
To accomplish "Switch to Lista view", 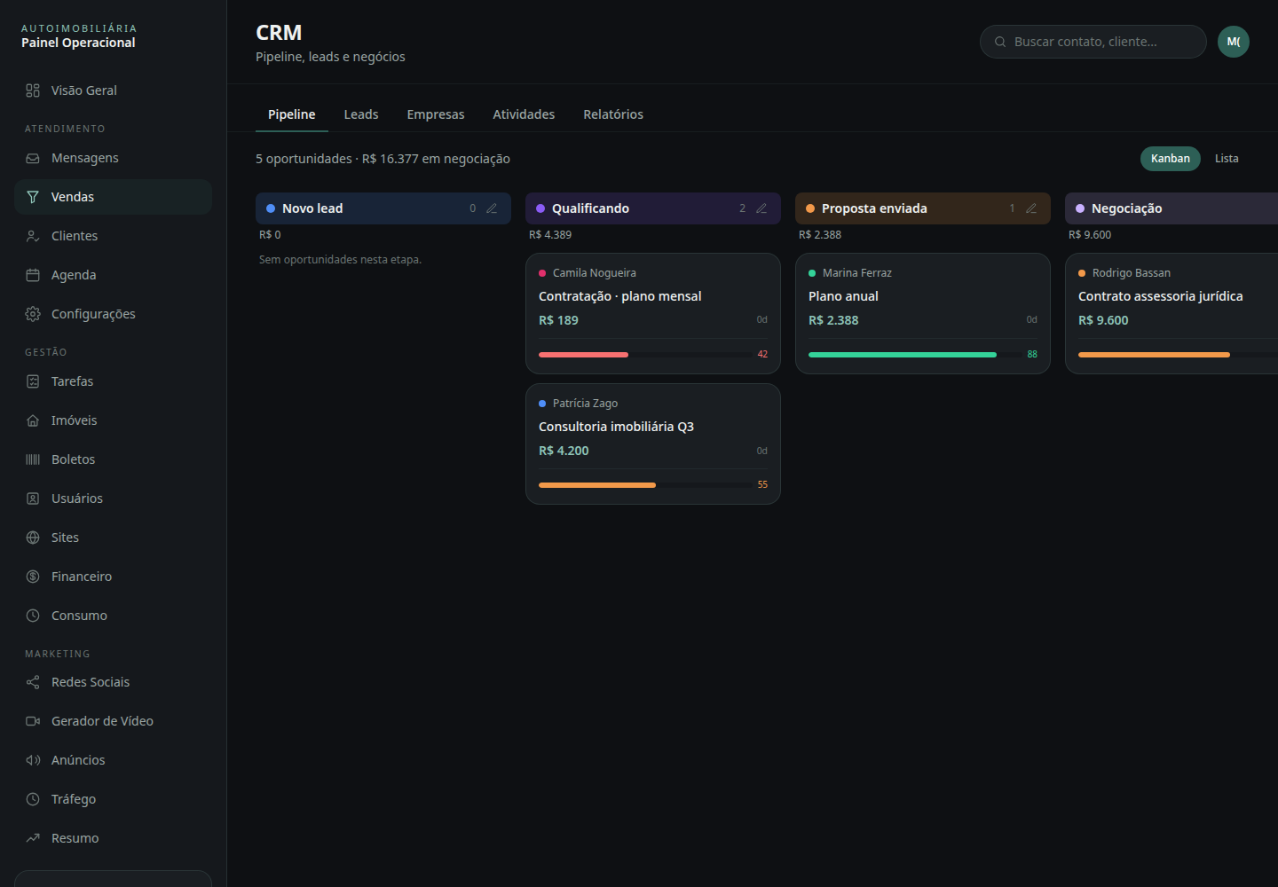I will coord(1227,159).
